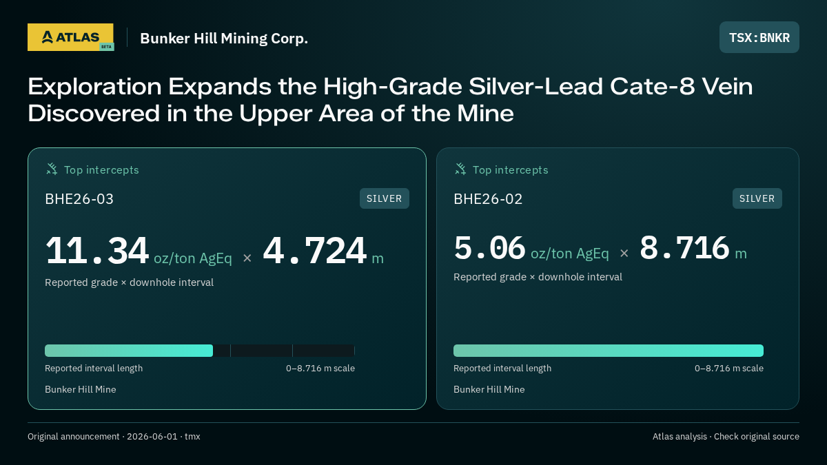The height and width of the screenshot is (465, 827).
Task: Click the Atlas analysis check original source note
Action: point(726,437)
